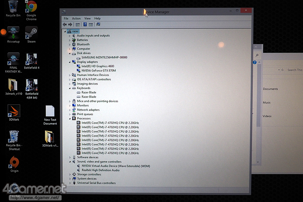Screen dimensions: 303x202
Task: Open New Text Document file icon
Action: coord(50,115)
